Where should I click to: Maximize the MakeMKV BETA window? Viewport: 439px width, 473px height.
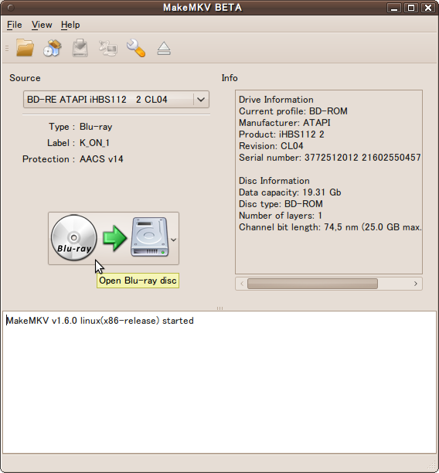coord(411,8)
